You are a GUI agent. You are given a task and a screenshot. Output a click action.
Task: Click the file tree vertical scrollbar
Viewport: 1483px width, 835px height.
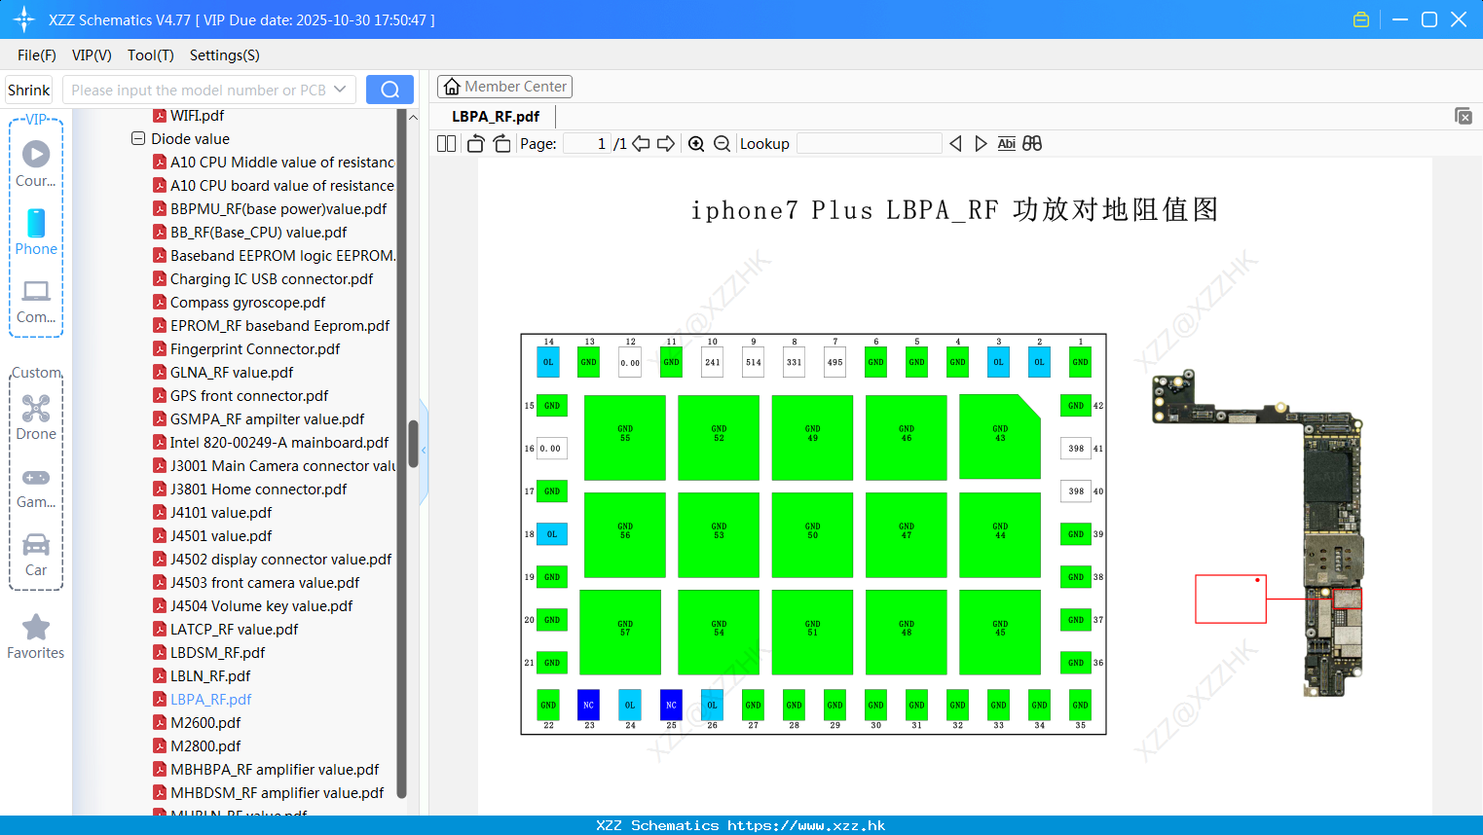[414, 443]
